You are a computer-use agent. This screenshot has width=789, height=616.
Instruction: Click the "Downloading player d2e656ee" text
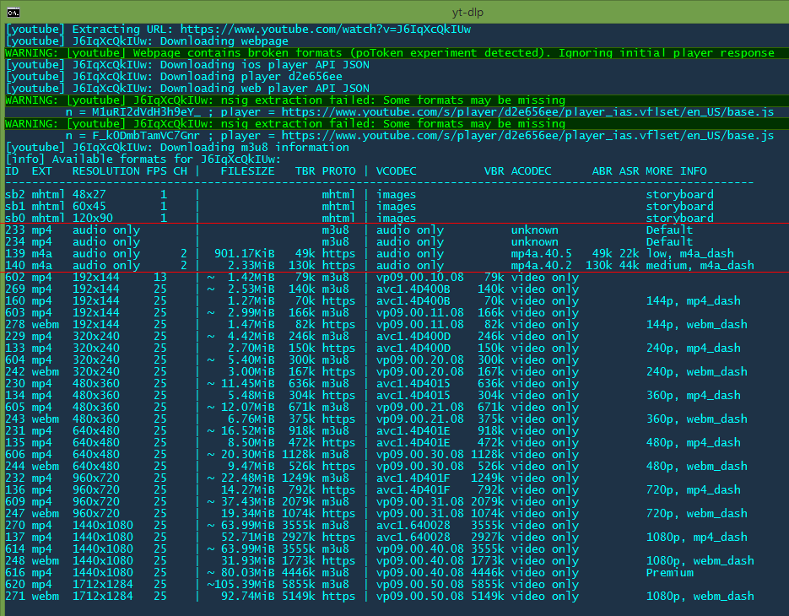click(x=251, y=77)
